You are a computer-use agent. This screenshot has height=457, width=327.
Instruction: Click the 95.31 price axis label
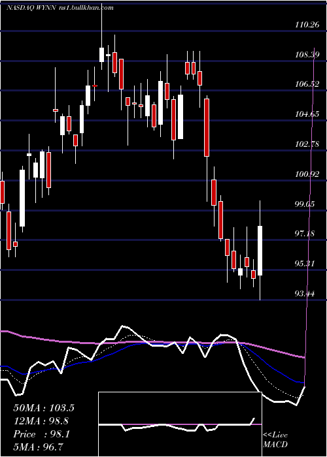(x=305, y=264)
